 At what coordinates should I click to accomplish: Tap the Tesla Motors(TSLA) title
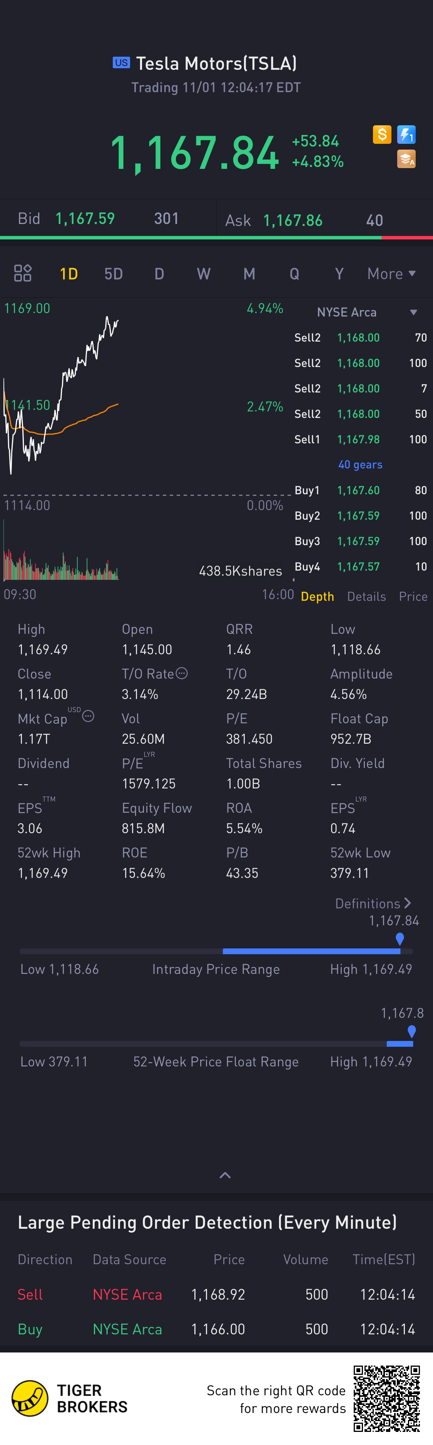tap(216, 63)
